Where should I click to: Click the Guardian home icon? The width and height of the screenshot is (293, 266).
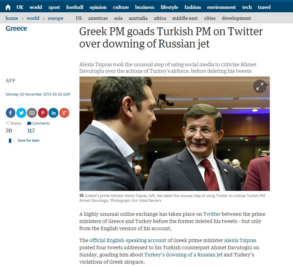click(8, 7)
